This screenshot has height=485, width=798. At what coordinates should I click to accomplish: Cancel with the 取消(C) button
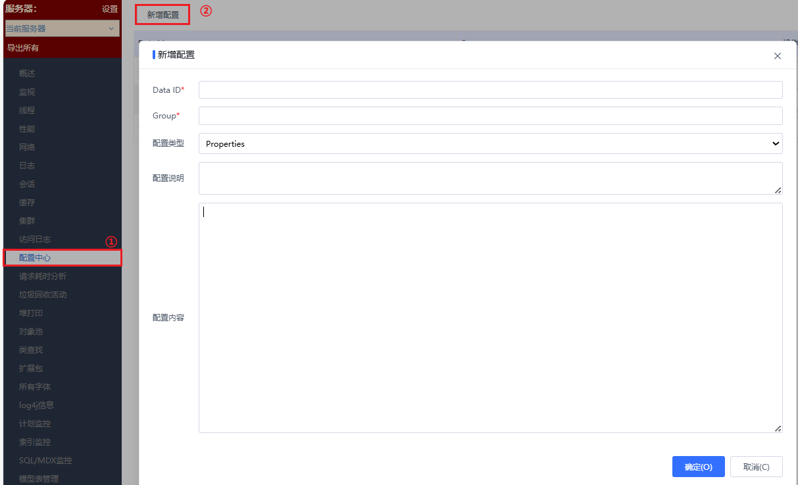(757, 467)
